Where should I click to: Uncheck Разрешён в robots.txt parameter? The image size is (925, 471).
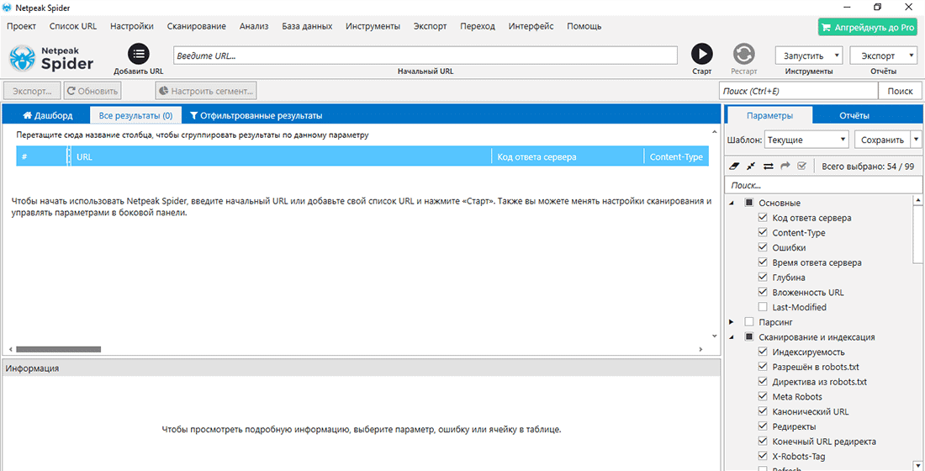pyautogui.click(x=763, y=367)
